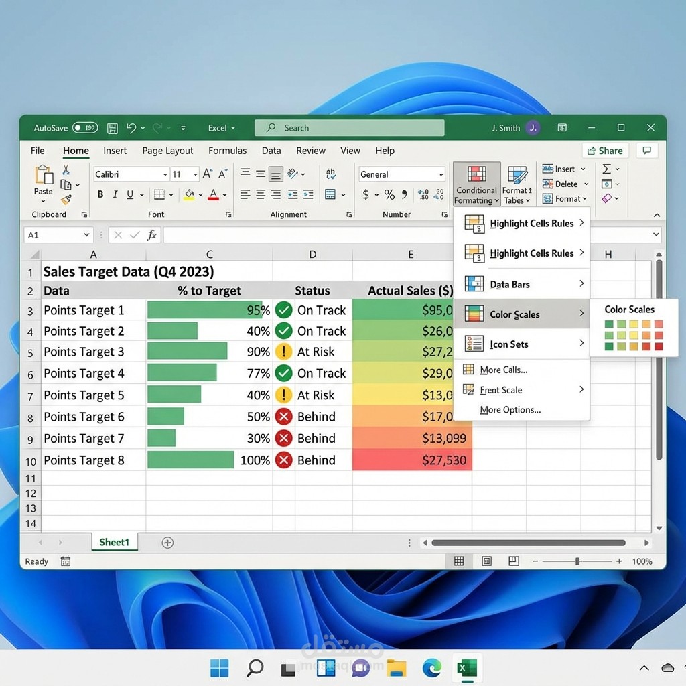Open Format as Table dropdown
The height and width of the screenshot is (686, 686).
point(517,184)
